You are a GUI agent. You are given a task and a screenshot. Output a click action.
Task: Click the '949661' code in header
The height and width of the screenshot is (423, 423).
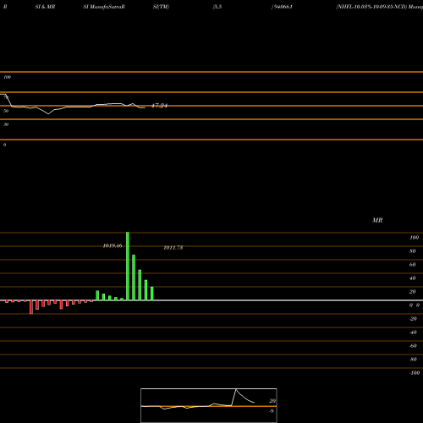tap(283, 7)
